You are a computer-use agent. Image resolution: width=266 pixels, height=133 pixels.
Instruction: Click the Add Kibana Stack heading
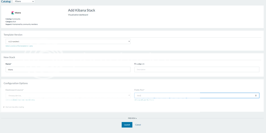pyautogui.click(x=82, y=10)
